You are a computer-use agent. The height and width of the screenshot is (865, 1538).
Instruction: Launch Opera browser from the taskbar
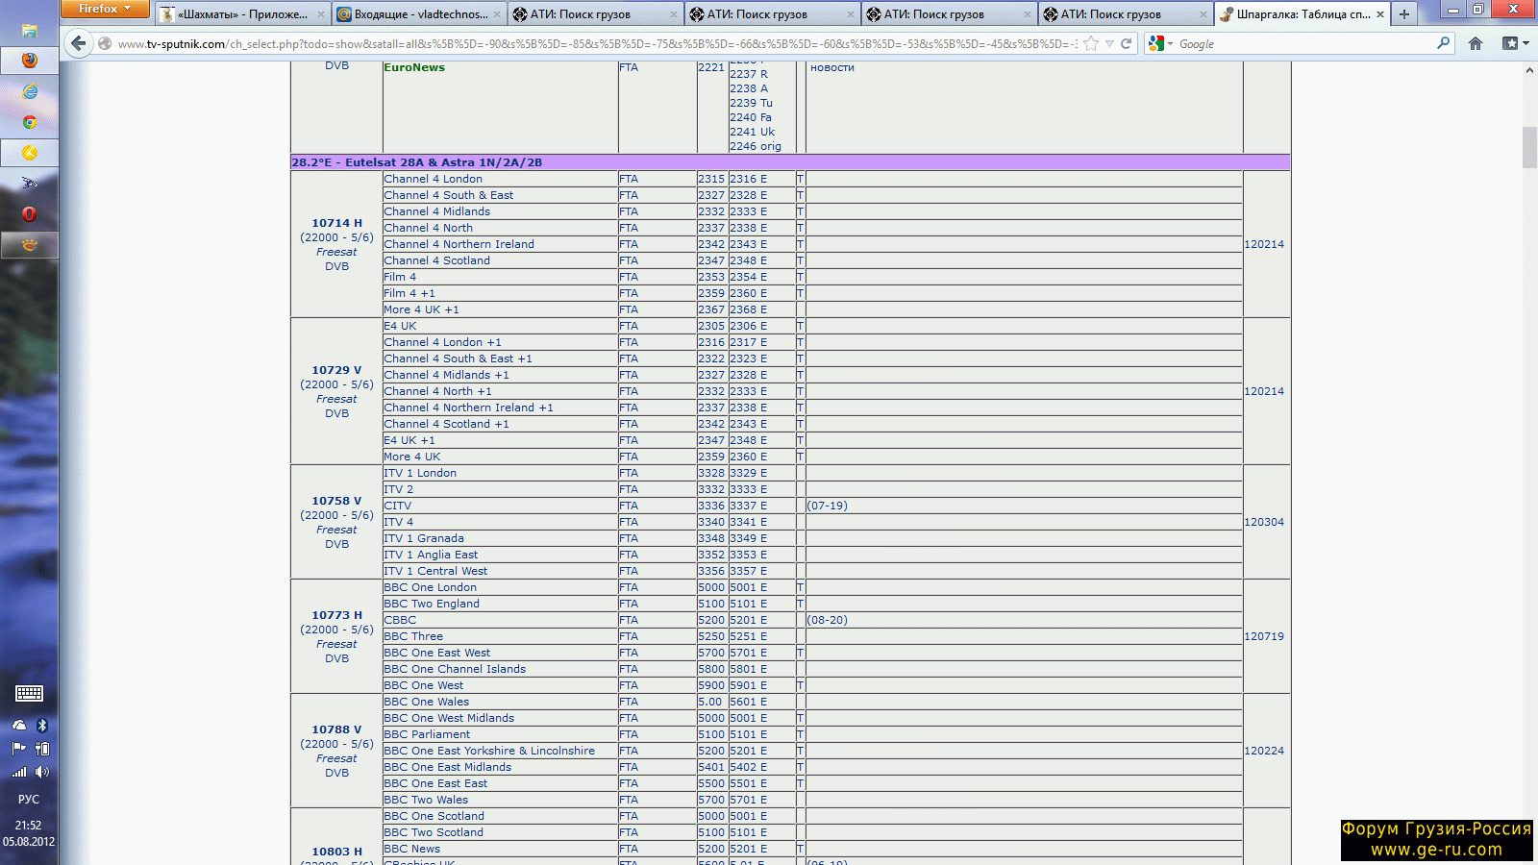click(29, 214)
